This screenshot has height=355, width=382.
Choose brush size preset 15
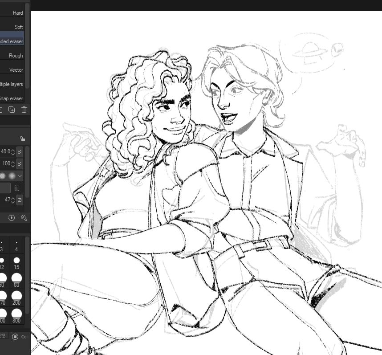[16, 263]
